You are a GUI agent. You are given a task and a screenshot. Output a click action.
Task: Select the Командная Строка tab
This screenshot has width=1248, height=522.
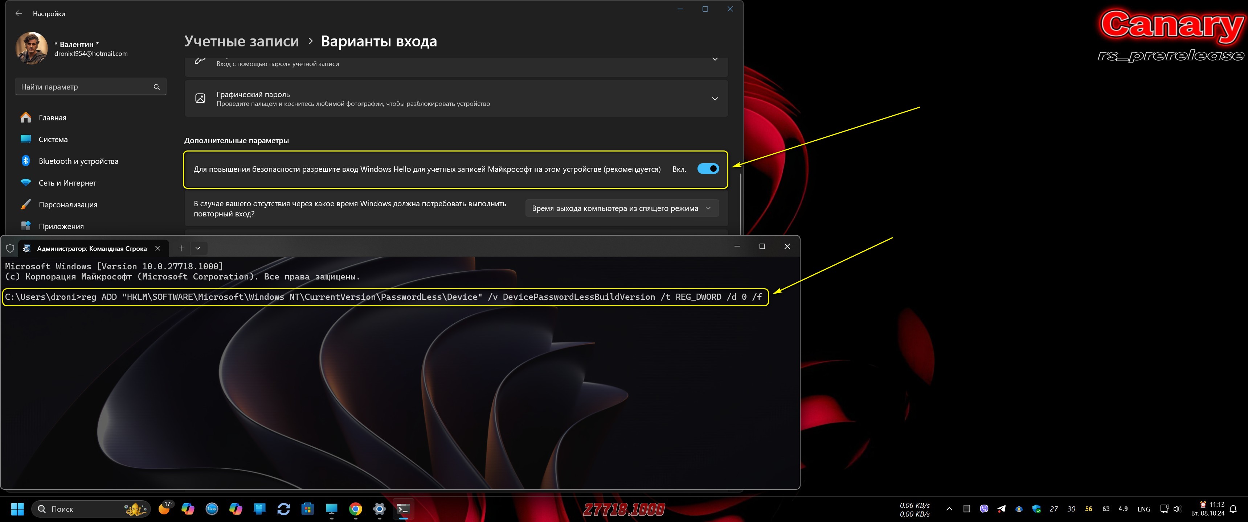coord(92,248)
